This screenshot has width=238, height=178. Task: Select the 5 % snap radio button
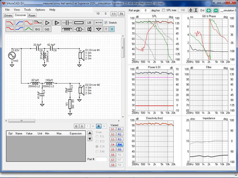97,136
